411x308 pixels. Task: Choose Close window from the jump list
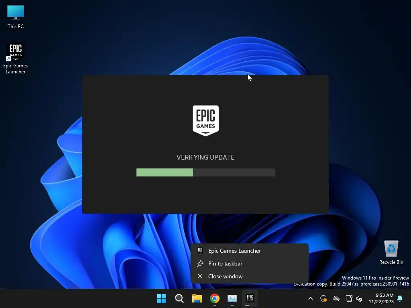[x=249, y=276]
